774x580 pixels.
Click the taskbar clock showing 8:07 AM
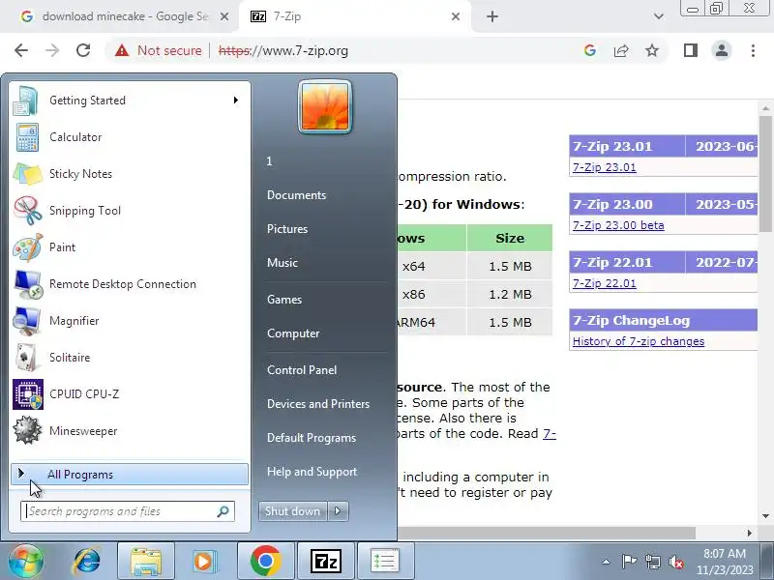pyautogui.click(x=725, y=562)
